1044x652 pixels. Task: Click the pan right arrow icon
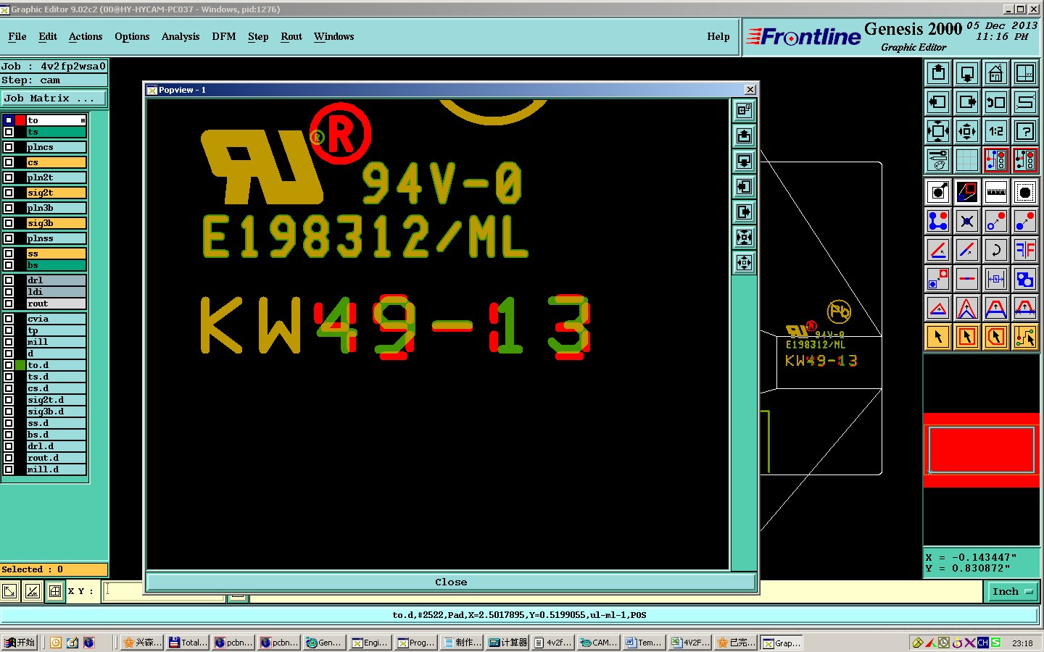(967, 102)
